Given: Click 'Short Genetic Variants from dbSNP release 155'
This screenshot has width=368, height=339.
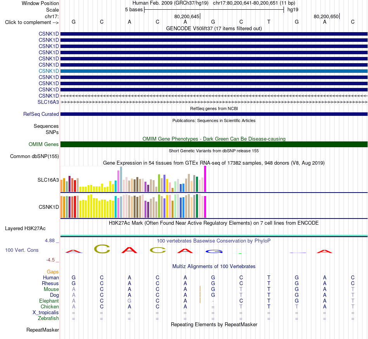Looking at the screenshot, I should (x=214, y=151).
